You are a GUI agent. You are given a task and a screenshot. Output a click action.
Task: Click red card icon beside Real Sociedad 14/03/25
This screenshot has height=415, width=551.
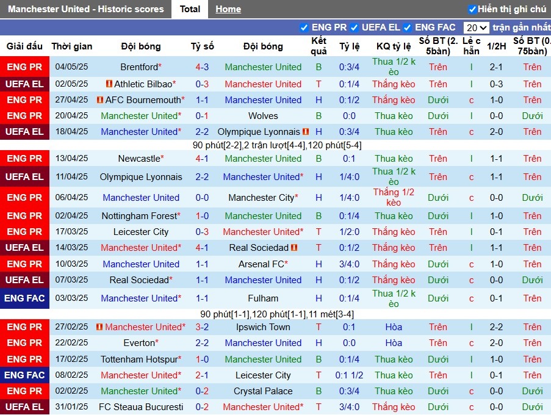pos(294,248)
